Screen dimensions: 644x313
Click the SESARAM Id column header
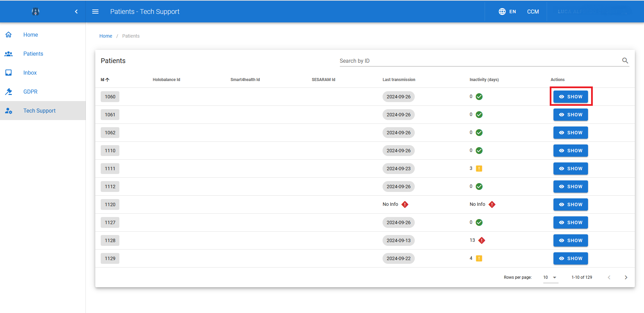324,80
